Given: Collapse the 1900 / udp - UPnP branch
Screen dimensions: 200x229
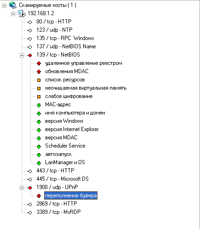Looking at the screenshot, I should 22,188.
